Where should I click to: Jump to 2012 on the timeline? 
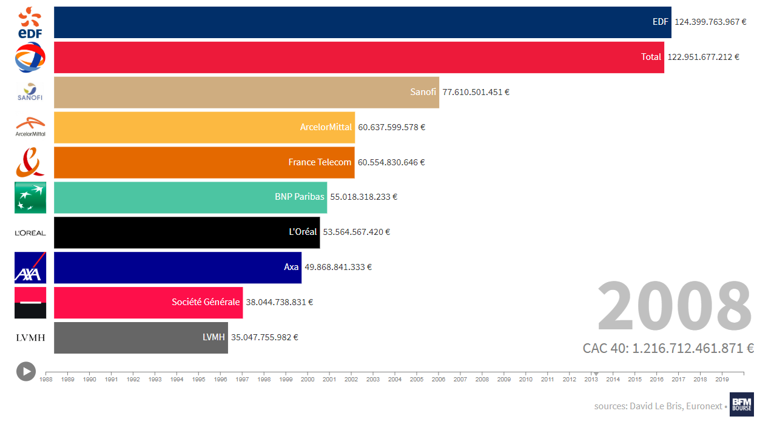point(570,379)
